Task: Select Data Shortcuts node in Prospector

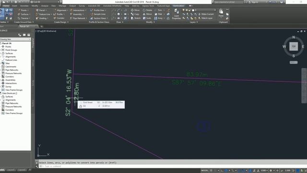Action: click(x=10, y=93)
